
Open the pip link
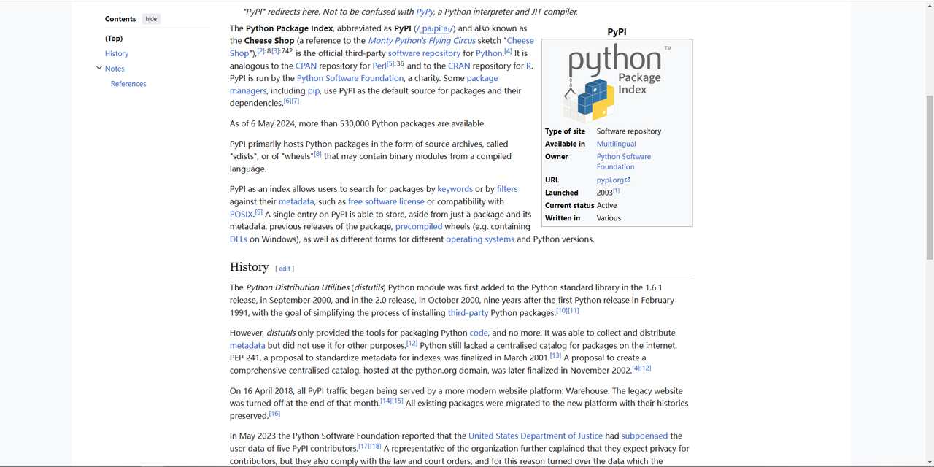pos(314,91)
